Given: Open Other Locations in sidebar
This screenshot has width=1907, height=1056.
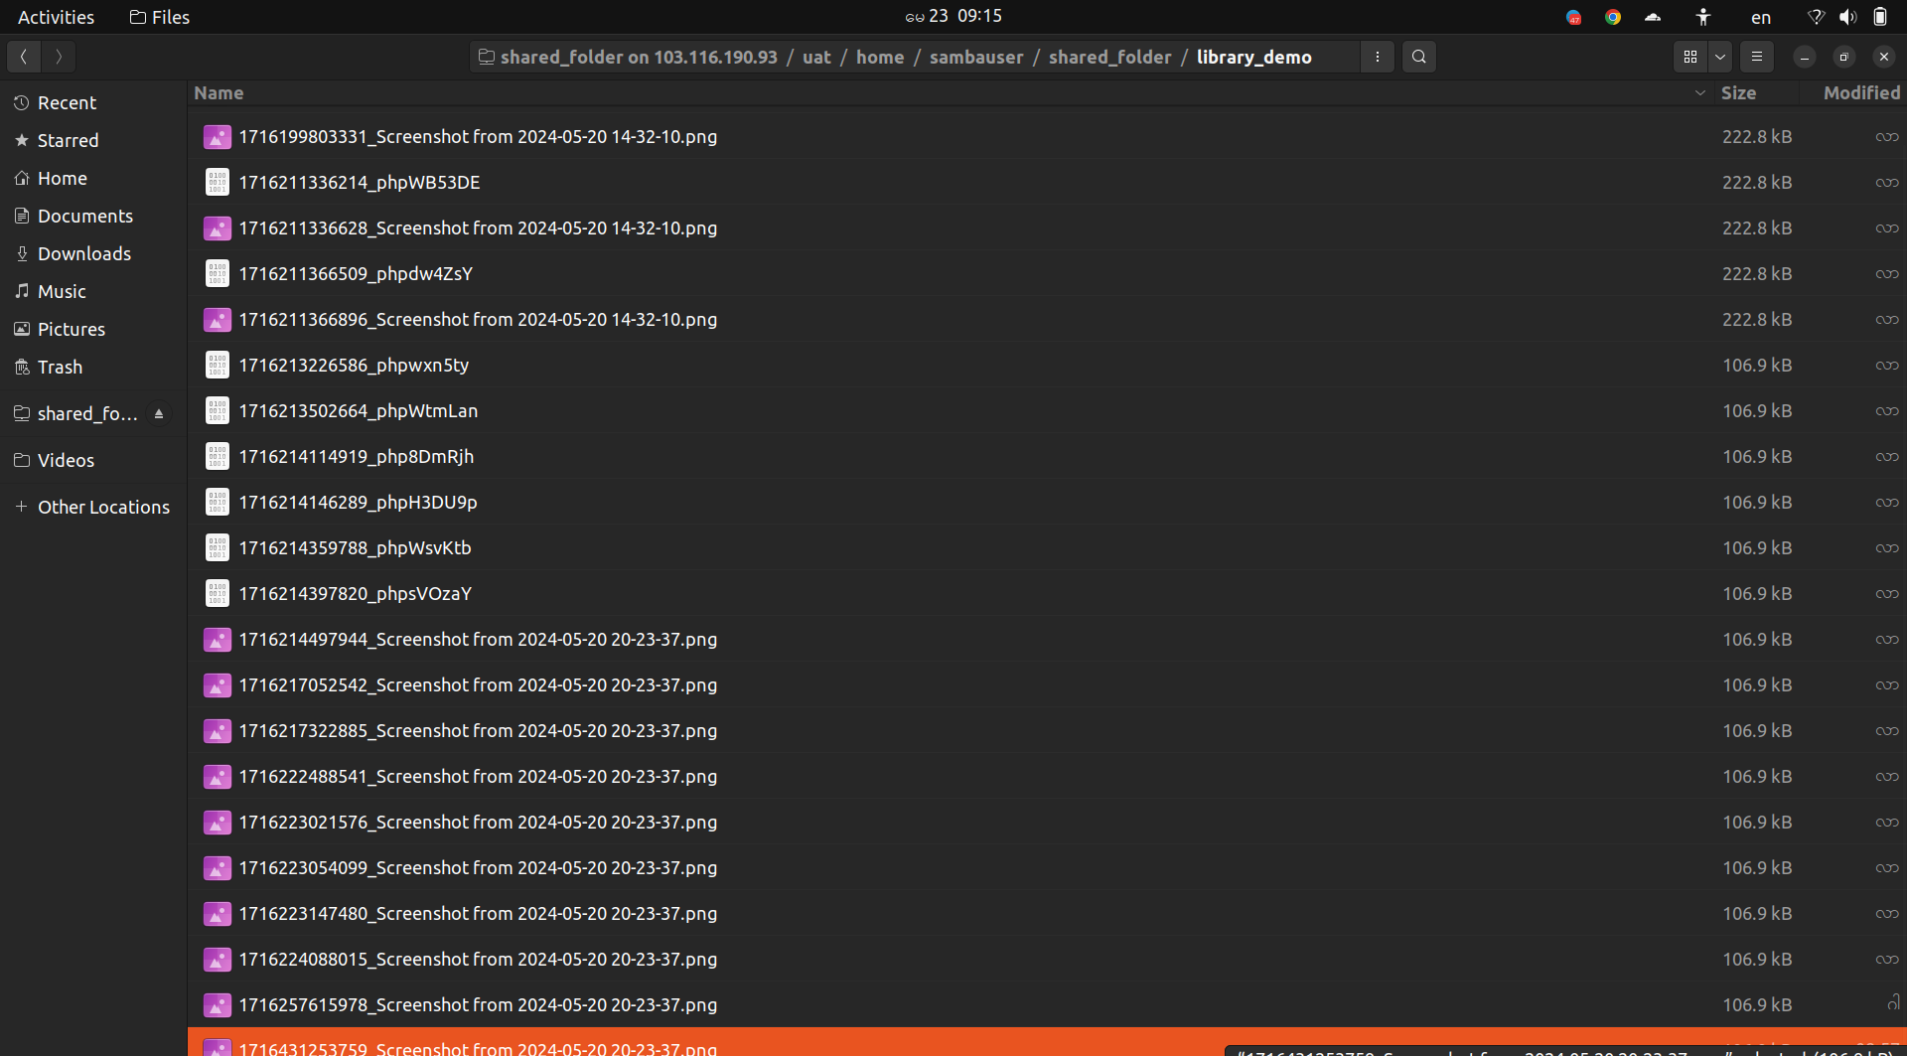Looking at the screenshot, I should (x=103, y=507).
